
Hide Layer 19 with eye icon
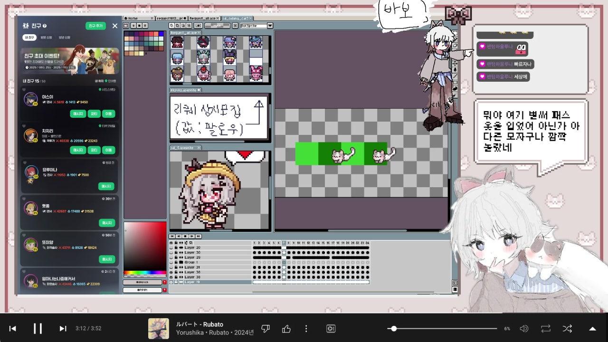[171, 282]
